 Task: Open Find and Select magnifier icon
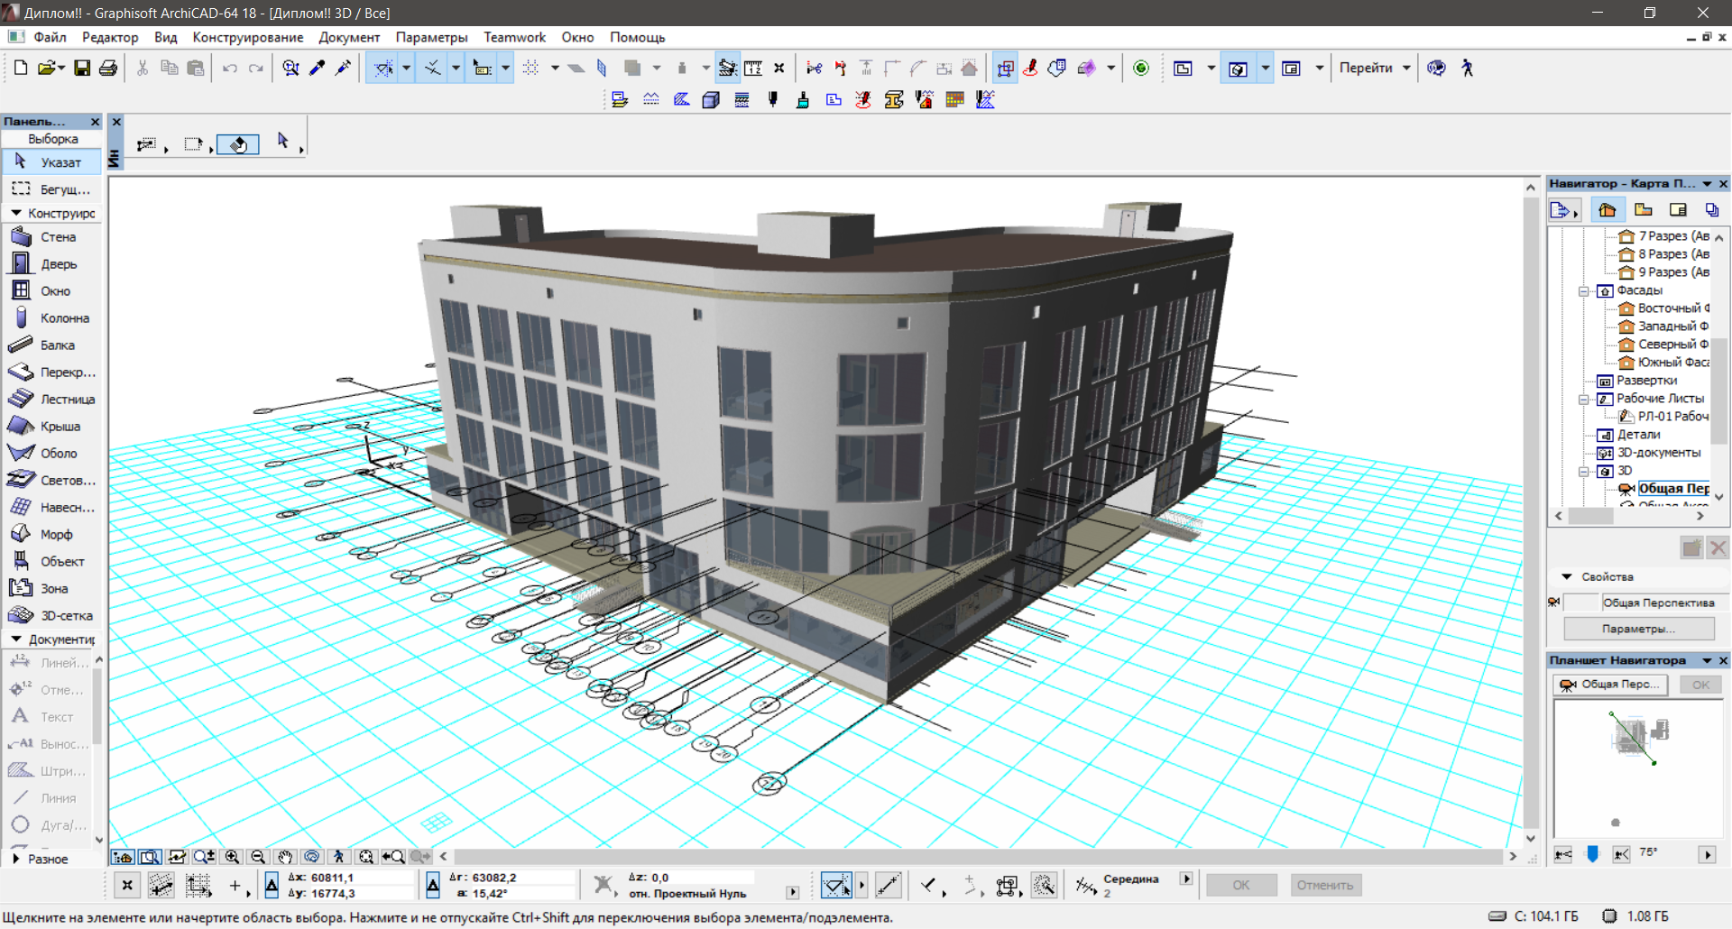pyautogui.click(x=290, y=68)
